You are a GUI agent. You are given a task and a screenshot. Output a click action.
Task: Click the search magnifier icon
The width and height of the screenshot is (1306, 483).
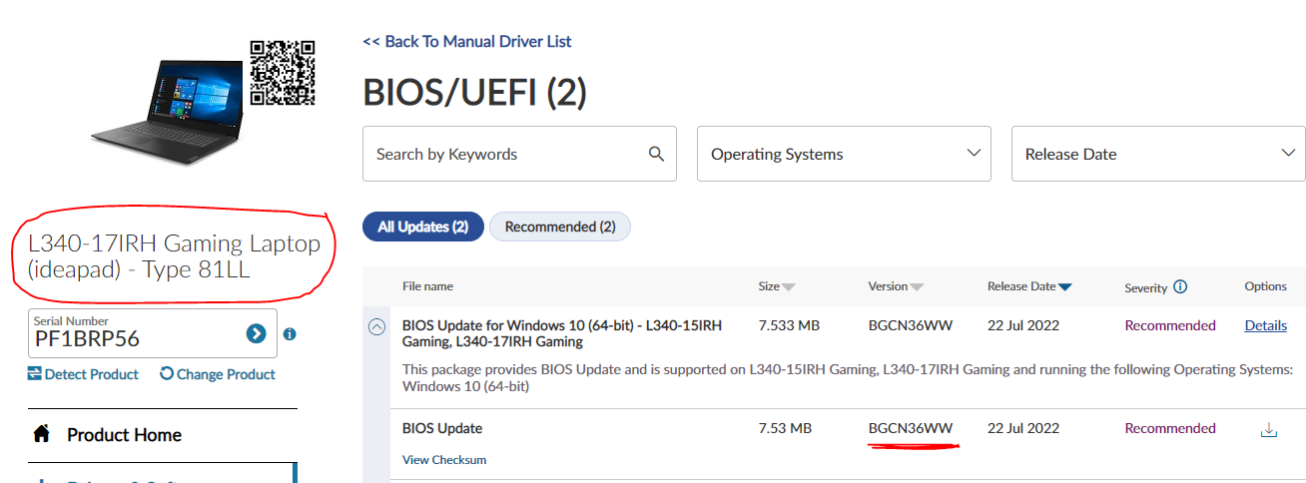(656, 154)
